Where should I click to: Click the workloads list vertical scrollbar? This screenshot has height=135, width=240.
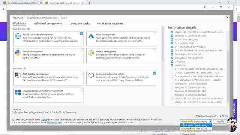[163, 44]
